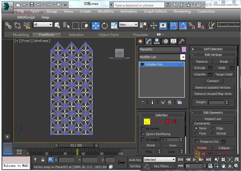Select the Edge constraint radio button

213,128
